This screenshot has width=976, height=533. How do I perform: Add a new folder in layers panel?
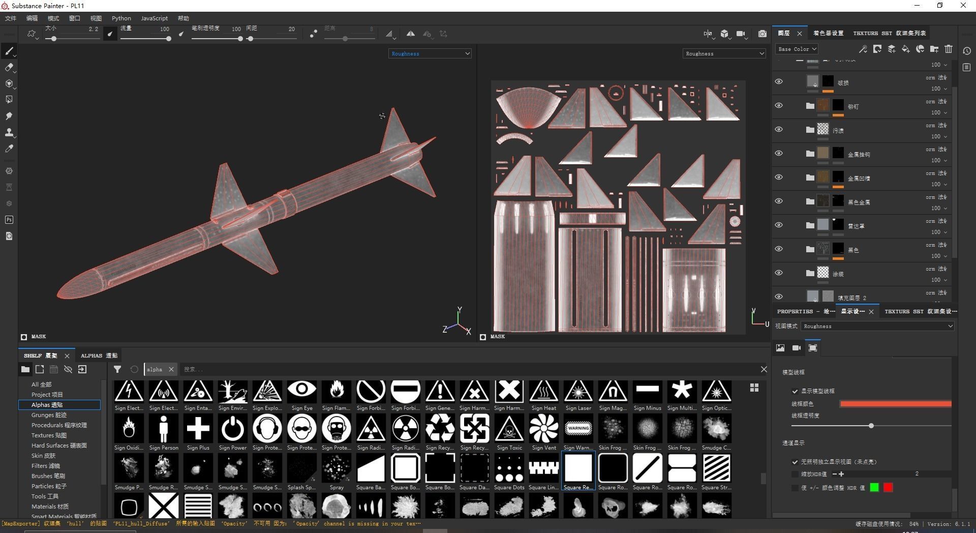(934, 49)
